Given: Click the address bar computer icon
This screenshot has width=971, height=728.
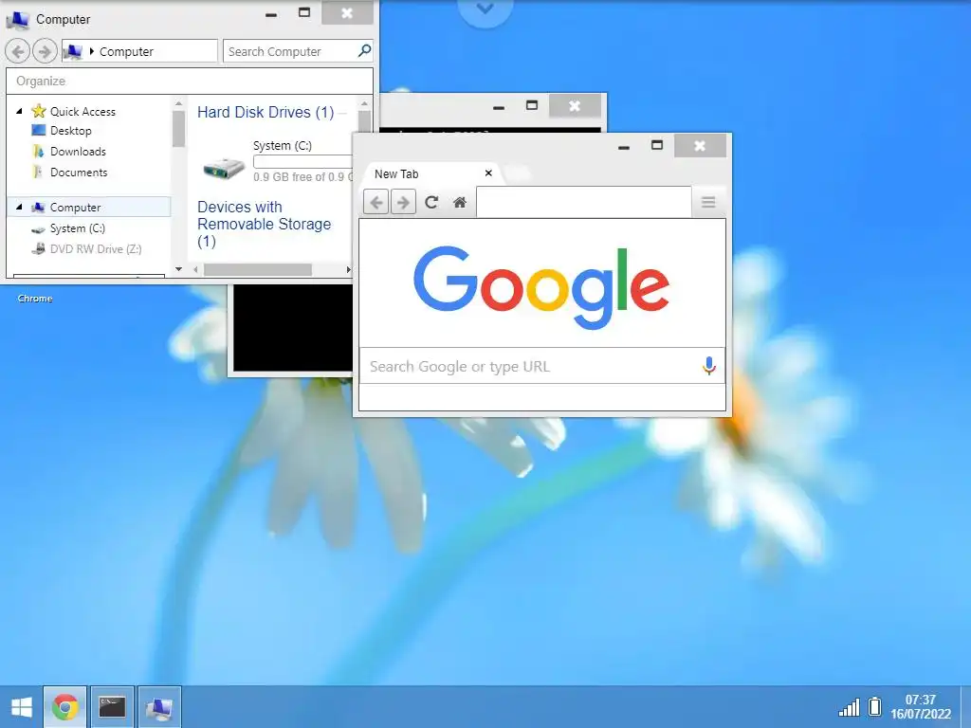Looking at the screenshot, I should click(x=72, y=51).
